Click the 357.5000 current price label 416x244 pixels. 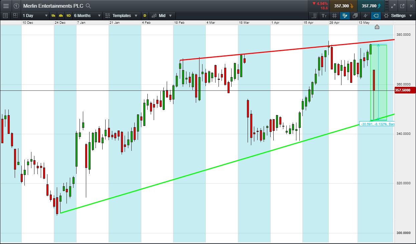click(405, 90)
